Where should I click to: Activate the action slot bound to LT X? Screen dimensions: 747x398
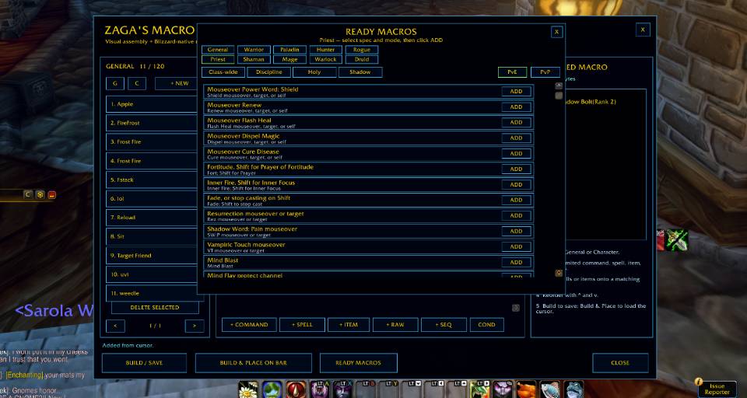[x=342, y=389]
